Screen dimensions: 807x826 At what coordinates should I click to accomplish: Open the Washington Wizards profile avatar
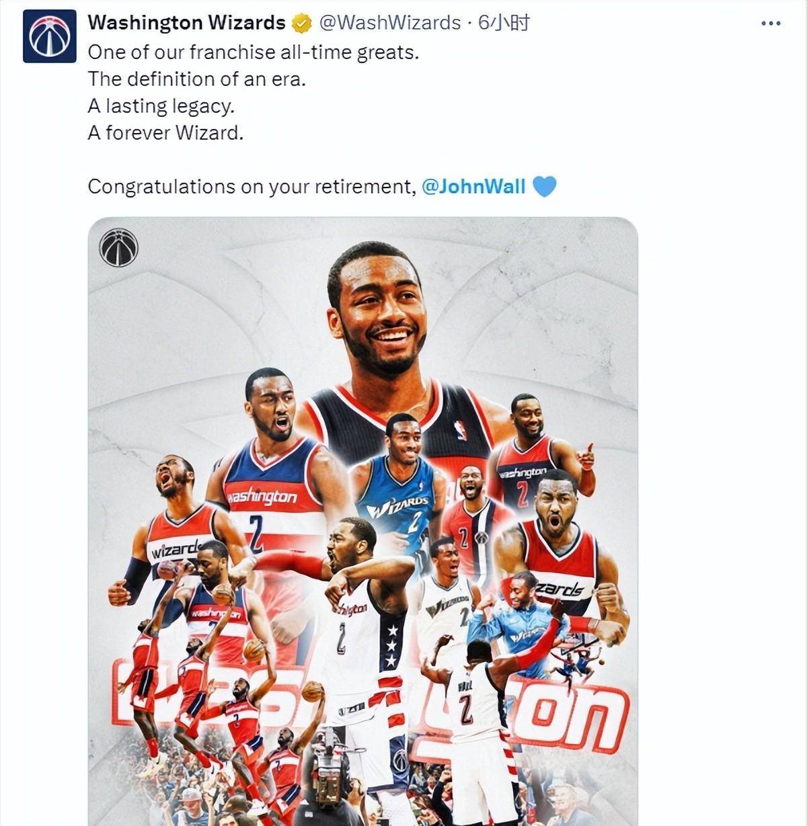[x=50, y=36]
